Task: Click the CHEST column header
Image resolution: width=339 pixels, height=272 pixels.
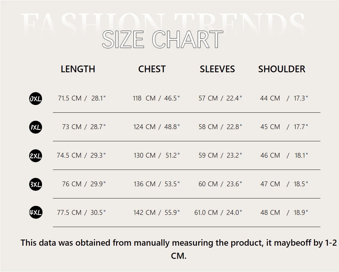Action: [x=152, y=69]
